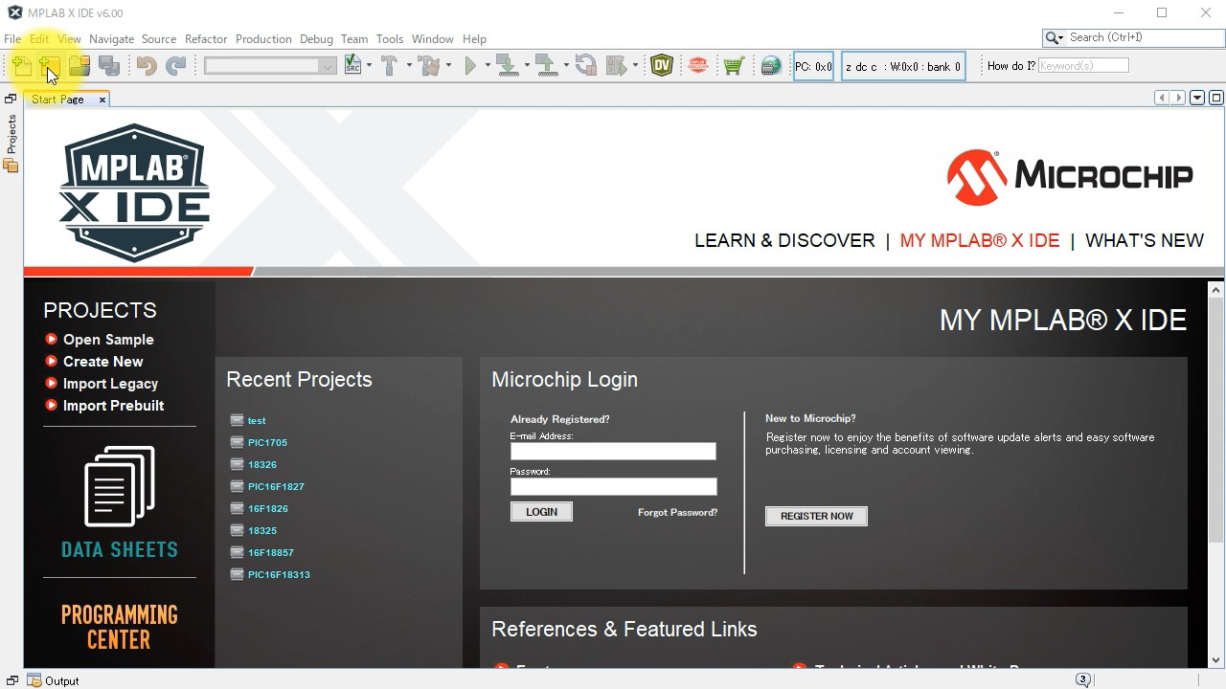Click the Search (Ctrl+I) box
1226x689 pixels.
tap(1133, 37)
